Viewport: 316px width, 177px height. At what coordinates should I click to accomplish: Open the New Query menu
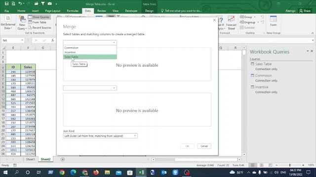pyautogui.click(x=22, y=23)
